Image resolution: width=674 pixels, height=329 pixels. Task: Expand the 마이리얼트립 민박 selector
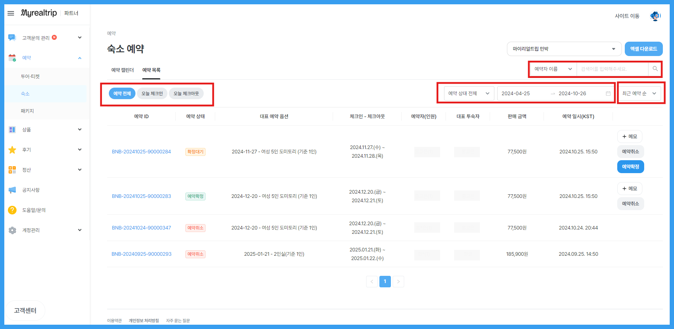click(x=564, y=49)
